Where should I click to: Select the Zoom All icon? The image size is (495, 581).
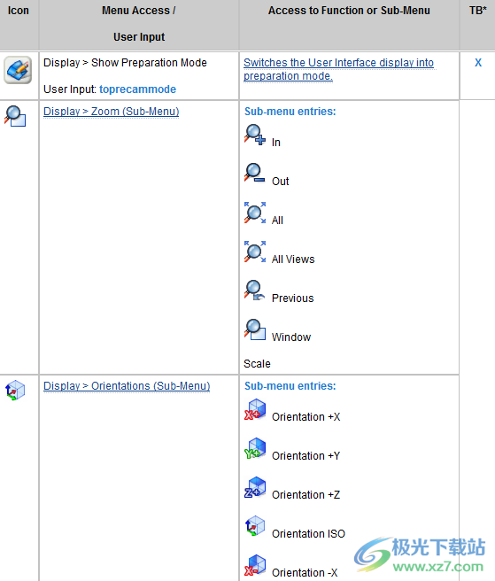click(255, 213)
